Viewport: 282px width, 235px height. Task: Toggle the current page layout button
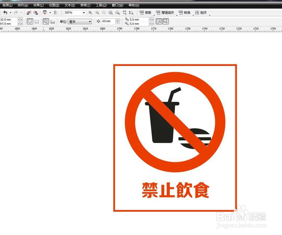tap(53, 22)
